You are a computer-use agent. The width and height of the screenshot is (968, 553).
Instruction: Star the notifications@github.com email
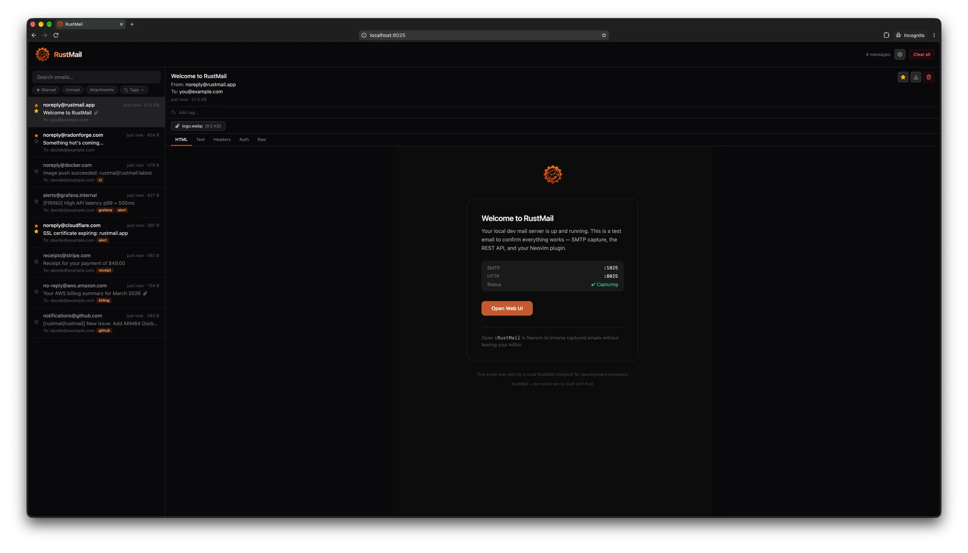[36, 322]
